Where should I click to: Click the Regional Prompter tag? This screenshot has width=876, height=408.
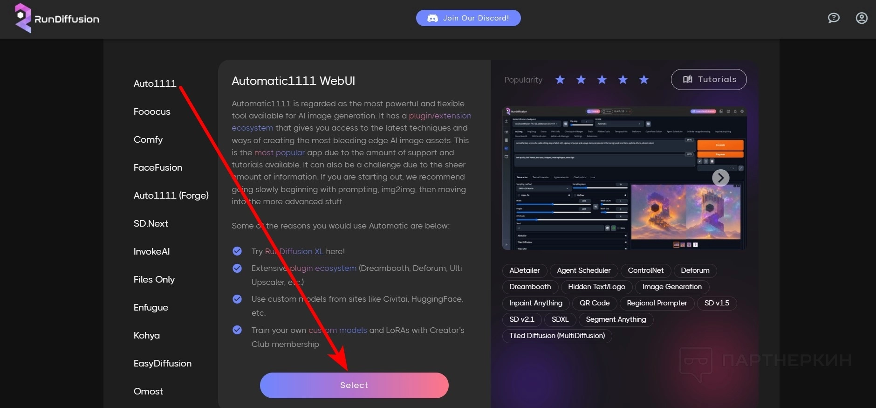[657, 303]
